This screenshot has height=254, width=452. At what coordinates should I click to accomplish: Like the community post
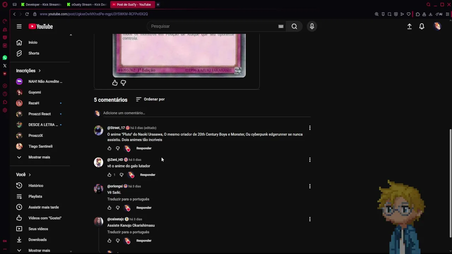tap(115, 83)
